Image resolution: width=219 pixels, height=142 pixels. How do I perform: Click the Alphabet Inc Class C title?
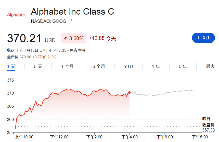point(72,12)
